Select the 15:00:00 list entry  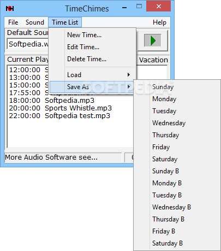coord(28,85)
